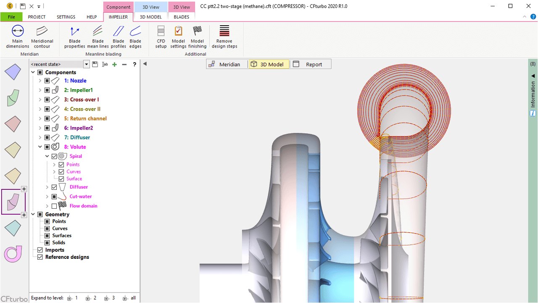Image resolution: width=538 pixels, height=303 pixels.
Task: Click the question mark icon above the tree
Action: [x=134, y=64]
